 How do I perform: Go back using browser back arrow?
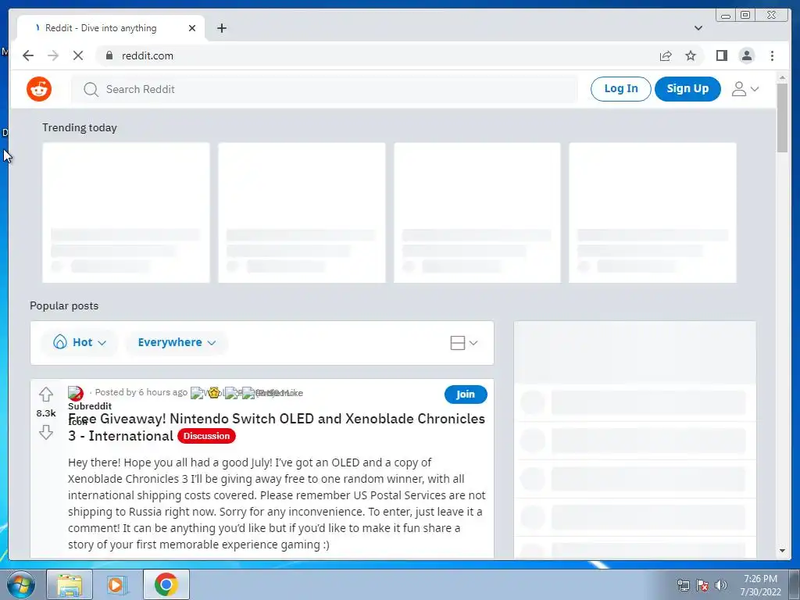(x=28, y=55)
